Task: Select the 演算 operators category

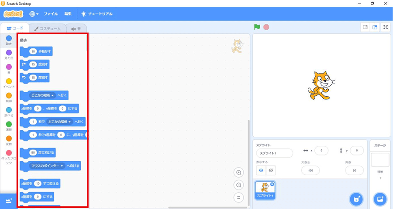Action: [9, 126]
